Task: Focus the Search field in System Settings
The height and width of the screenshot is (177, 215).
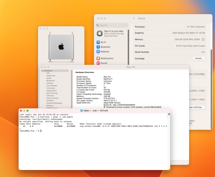Action: [112, 25]
